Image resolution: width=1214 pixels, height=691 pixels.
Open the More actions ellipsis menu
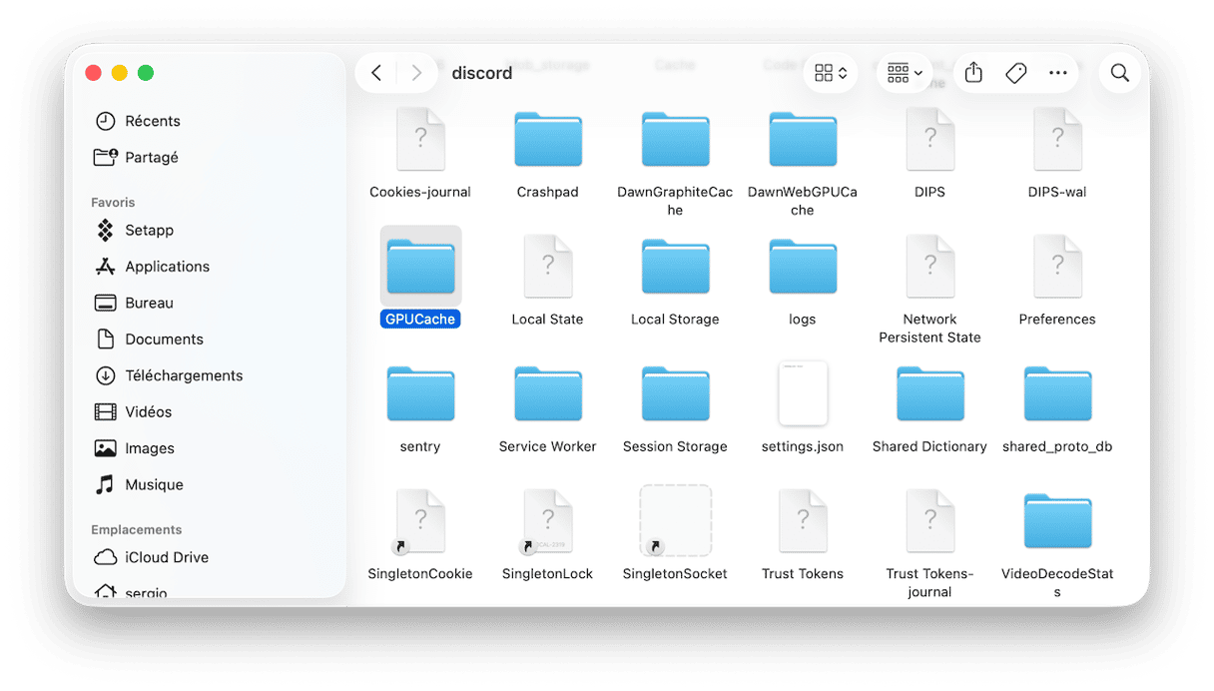point(1057,73)
